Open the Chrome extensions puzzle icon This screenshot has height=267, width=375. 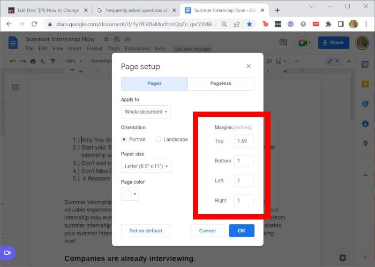click(x=328, y=24)
